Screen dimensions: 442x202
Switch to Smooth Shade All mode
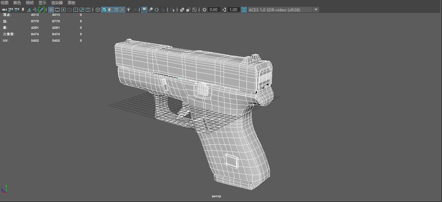click(104, 10)
